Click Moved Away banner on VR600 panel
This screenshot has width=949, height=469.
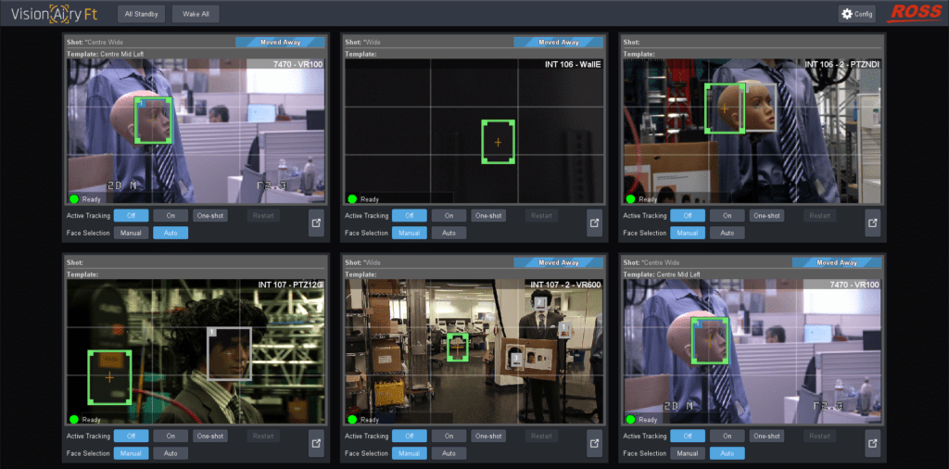(x=559, y=262)
